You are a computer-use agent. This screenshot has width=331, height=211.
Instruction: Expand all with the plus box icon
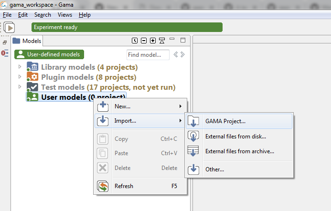pos(153,41)
